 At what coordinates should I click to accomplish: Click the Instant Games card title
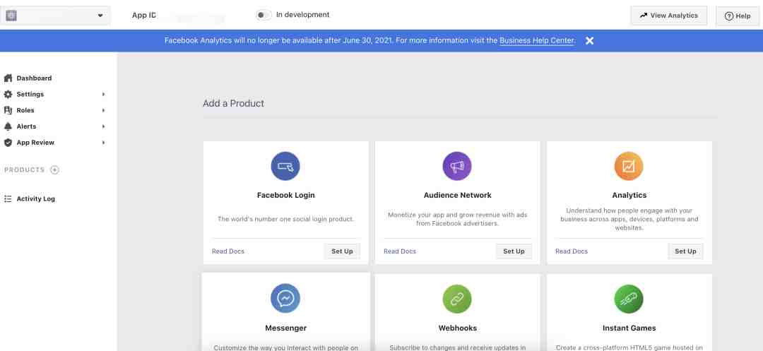point(629,328)
